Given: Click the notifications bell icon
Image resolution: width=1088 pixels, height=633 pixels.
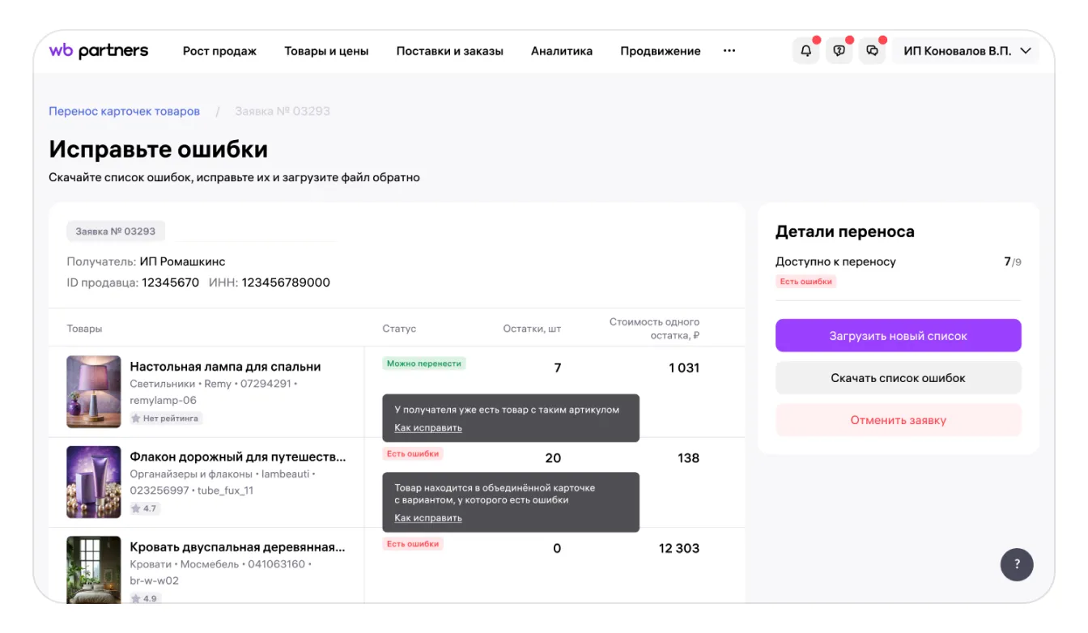Looking at the screenshot, I should click(x=805, y=51).
